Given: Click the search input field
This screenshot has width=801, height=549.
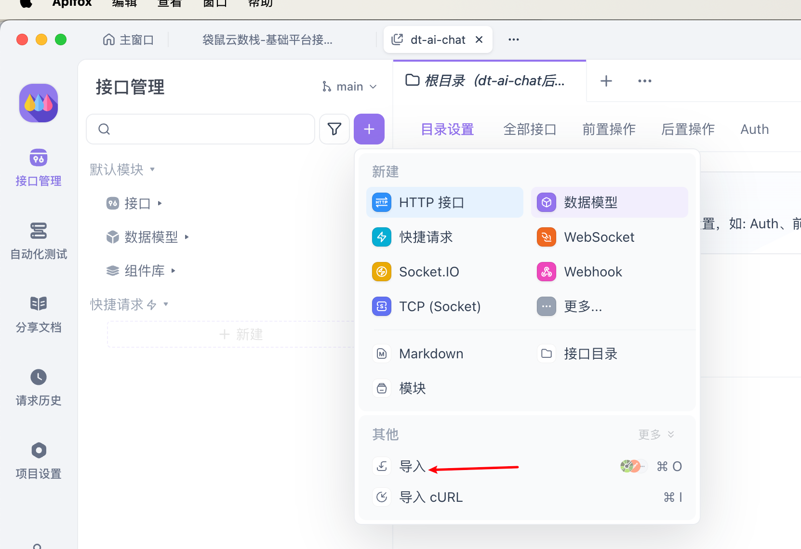Looking at the screenshot, I should point(200,129).
